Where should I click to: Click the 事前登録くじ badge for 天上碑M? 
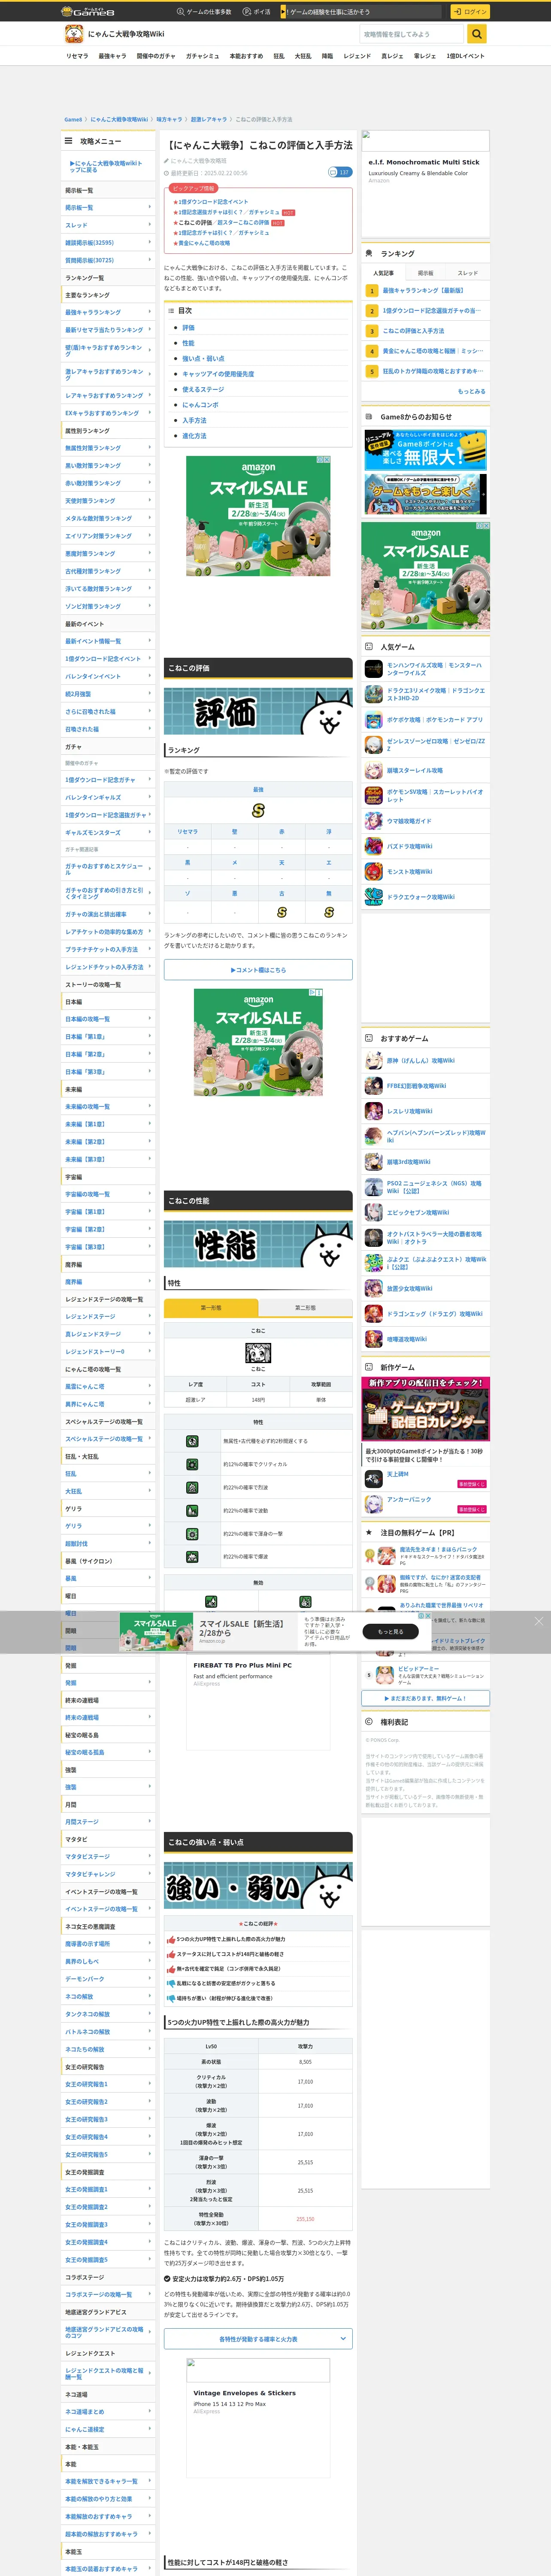point(472,1484)
